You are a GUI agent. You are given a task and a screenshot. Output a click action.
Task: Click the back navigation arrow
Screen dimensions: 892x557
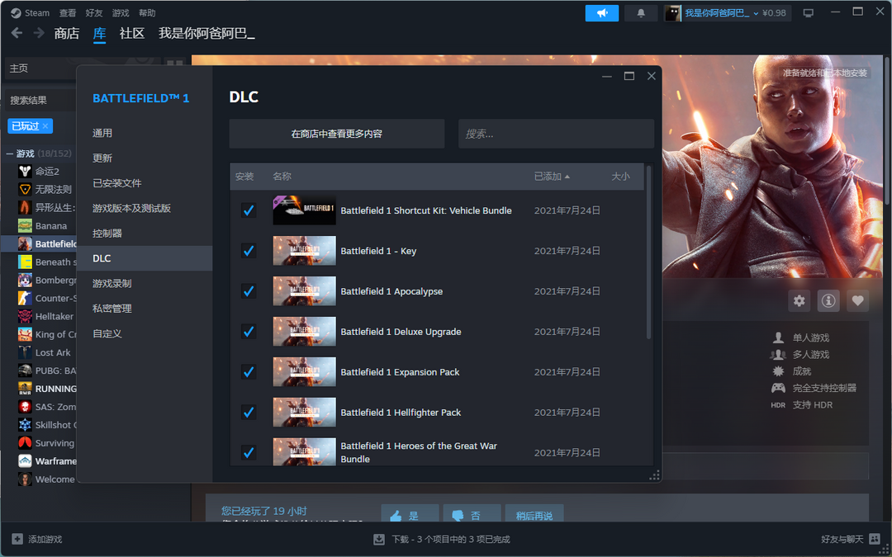click(x=17, y=33)
